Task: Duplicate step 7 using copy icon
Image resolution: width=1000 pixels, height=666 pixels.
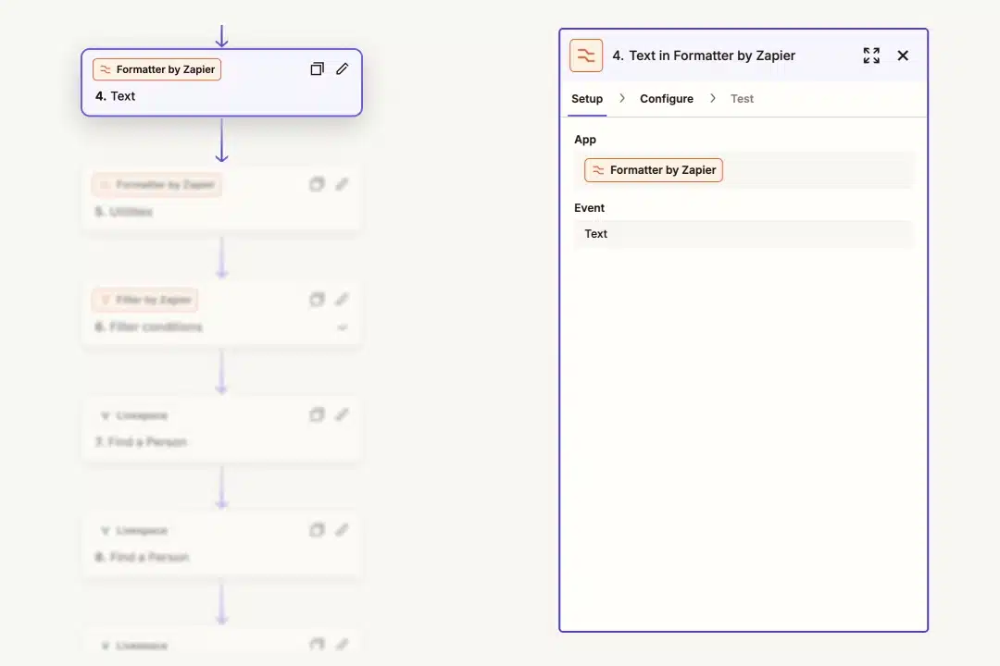Action: pyautogui.click(x=317, y=415)
